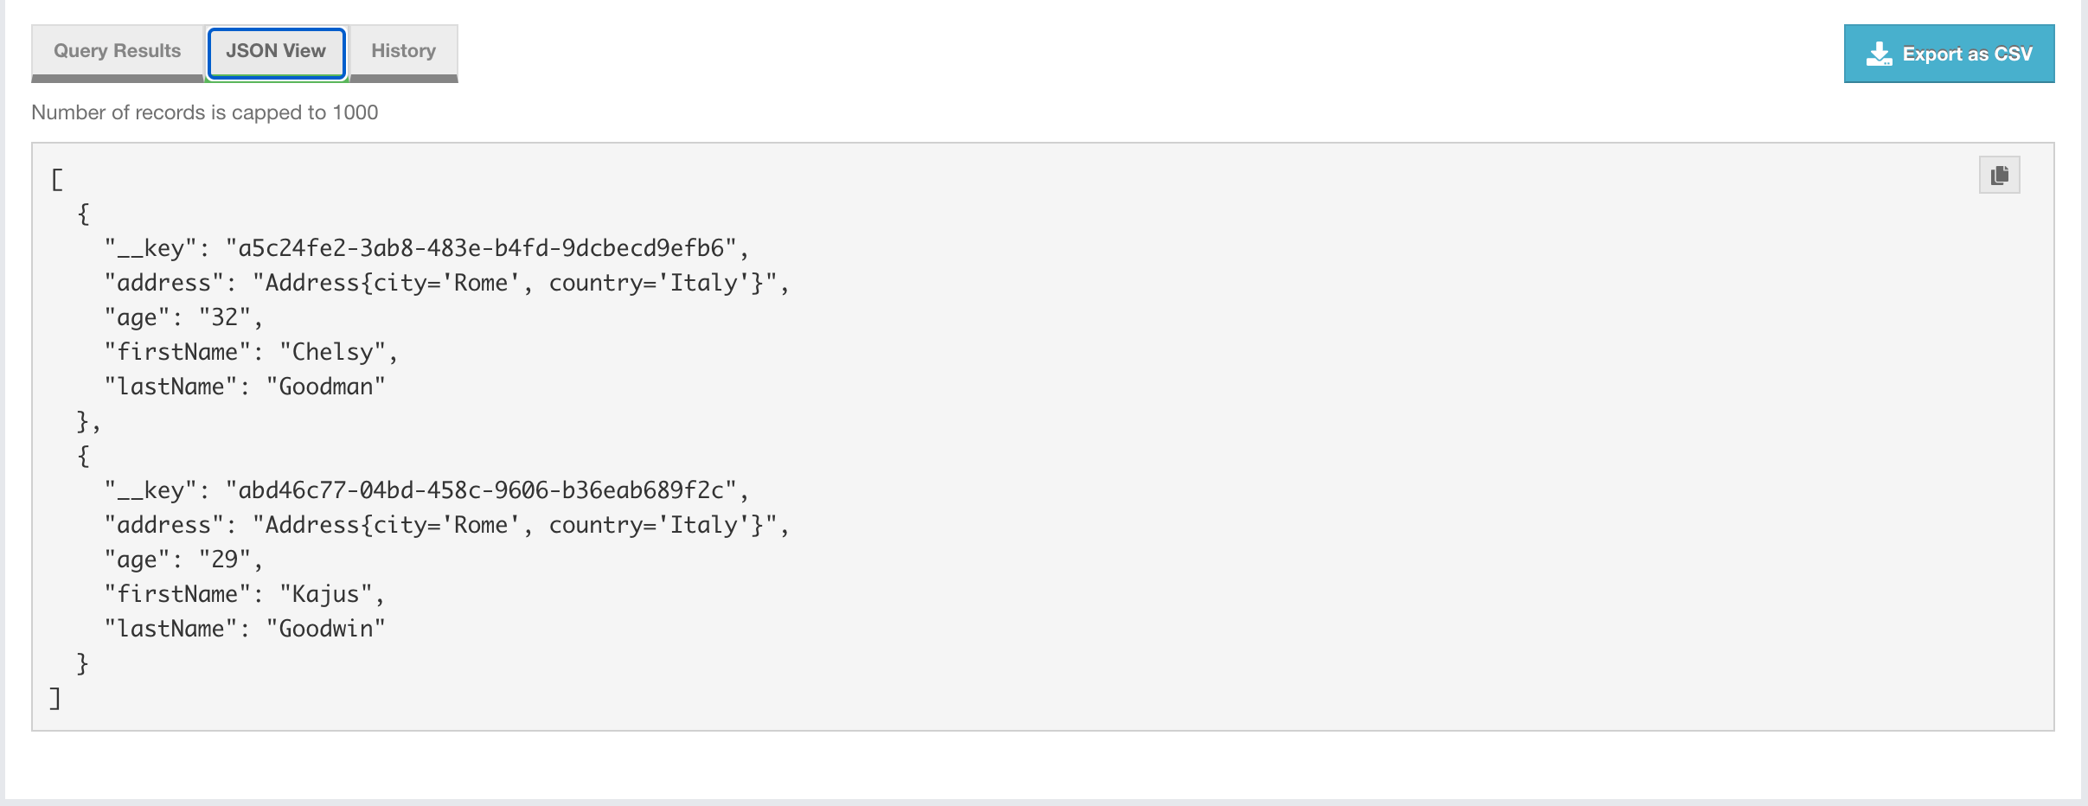Click the closing brace after the Goodman record
The width and height of the screenshot is (2088, 806).
point(84,422)
